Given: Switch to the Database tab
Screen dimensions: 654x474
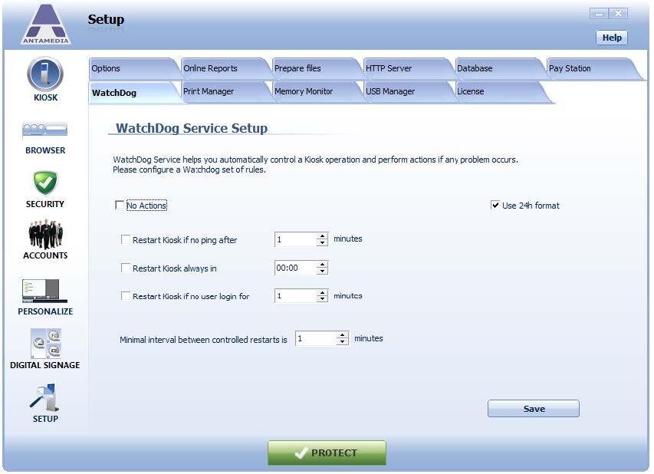Looking at the screenshot, I should point(500,68).
